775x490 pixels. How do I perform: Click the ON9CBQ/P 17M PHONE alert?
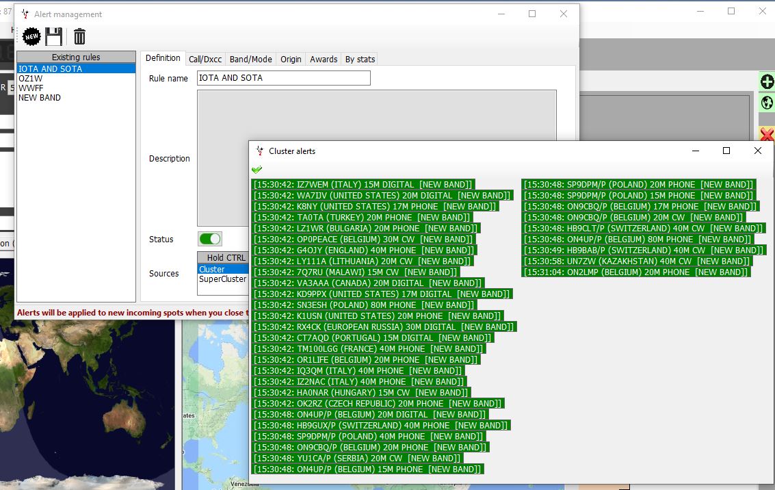[640, 206]
